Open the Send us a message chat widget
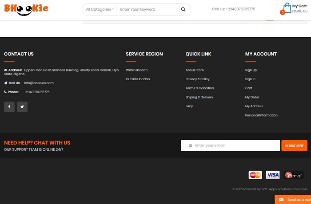The width and height of the screenshot is (311, 204). [x=293, y=200]
